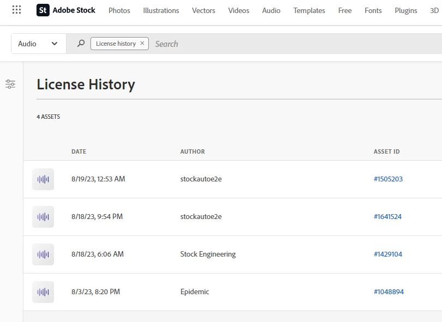Click the 4 ASSETS count label
This screenshot has height=322, width=442.
48,117
